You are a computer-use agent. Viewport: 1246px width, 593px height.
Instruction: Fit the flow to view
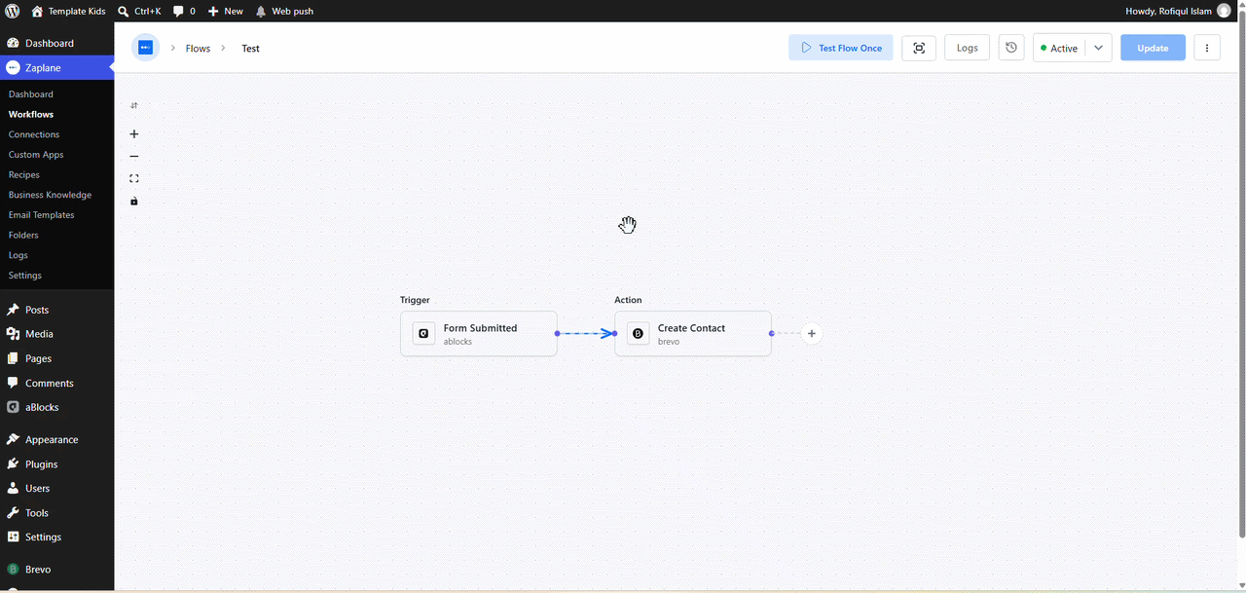point(134,179)
